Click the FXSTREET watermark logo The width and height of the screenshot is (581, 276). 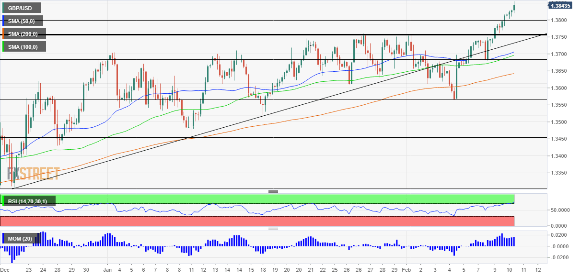tap(34, 173)
